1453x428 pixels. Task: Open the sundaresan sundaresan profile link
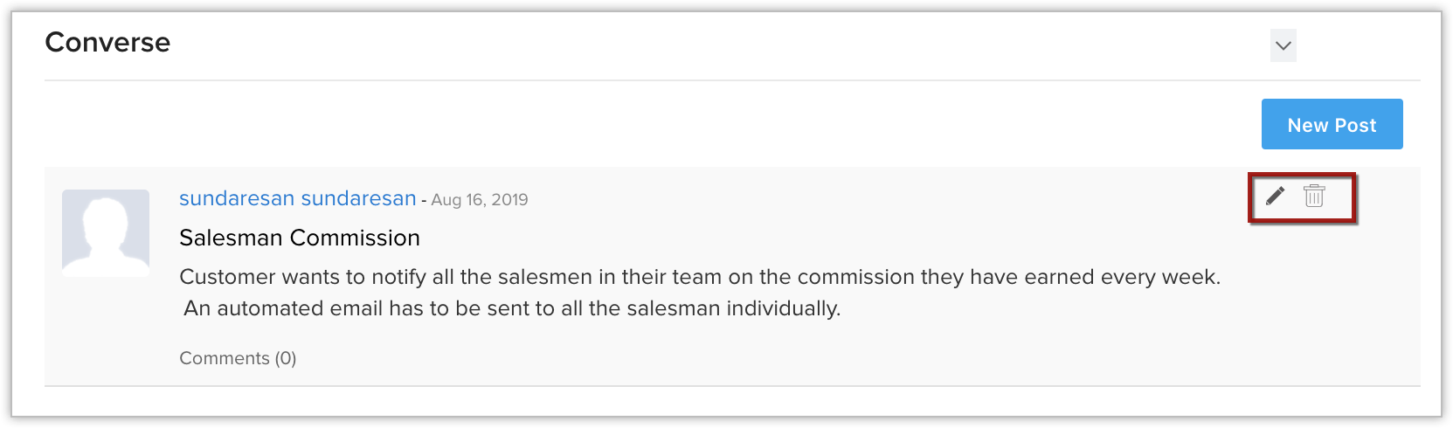(297, 199)
